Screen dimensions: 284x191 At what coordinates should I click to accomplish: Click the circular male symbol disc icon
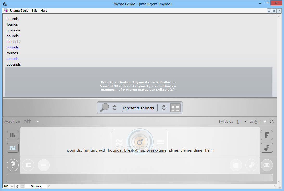point(140,142)
